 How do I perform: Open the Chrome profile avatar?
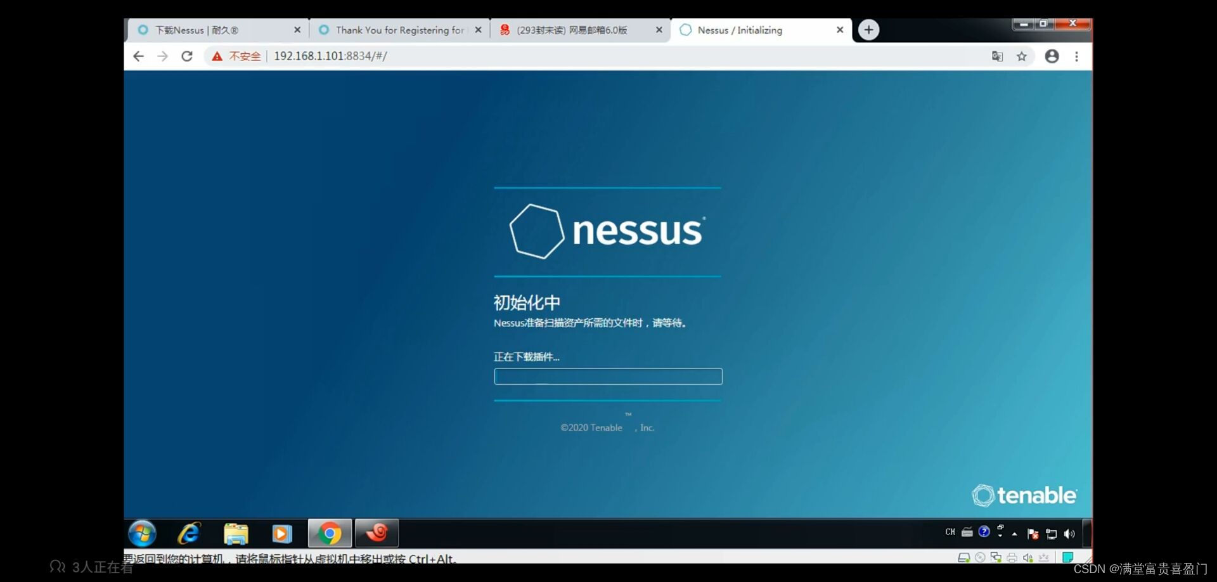point(1052,56)
